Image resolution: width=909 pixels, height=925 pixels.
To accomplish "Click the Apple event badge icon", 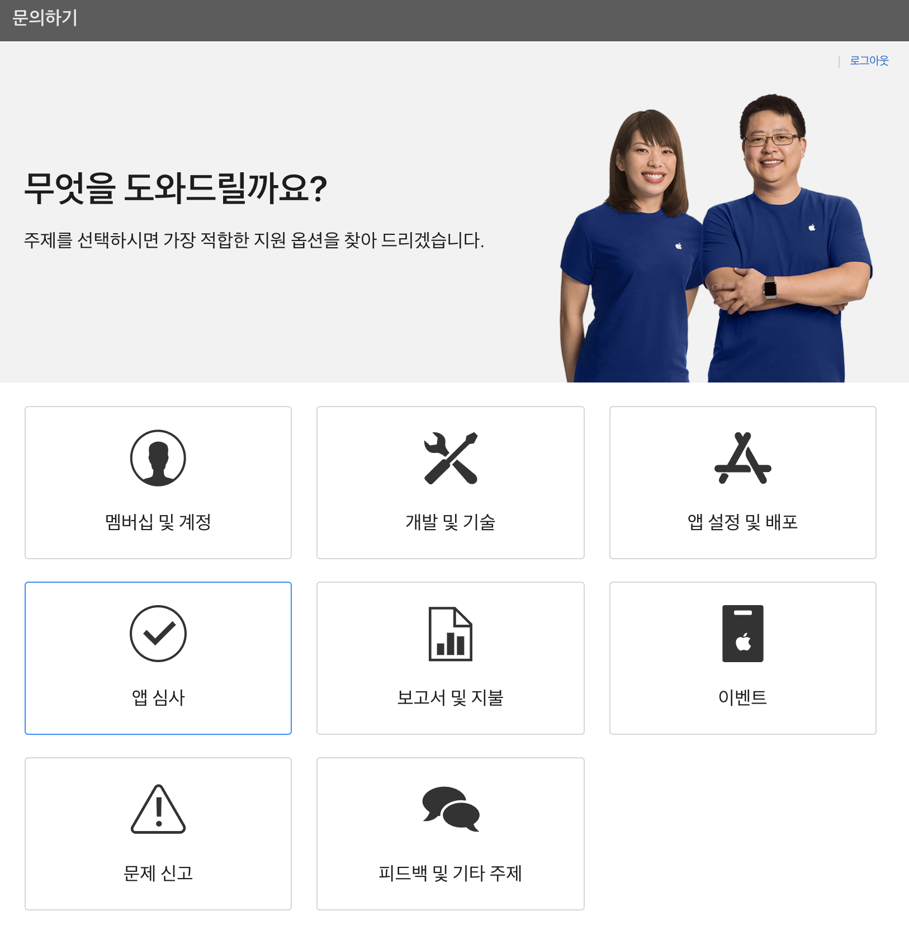I will tap(743, 634).
